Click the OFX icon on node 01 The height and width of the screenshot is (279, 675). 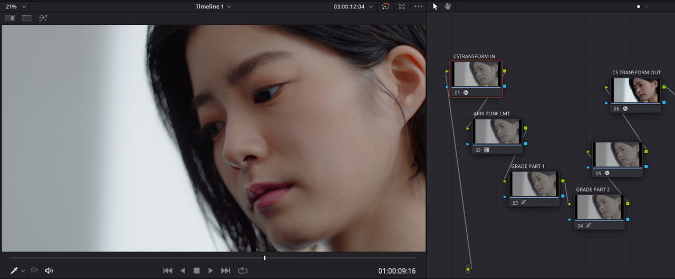pos(466,93)
